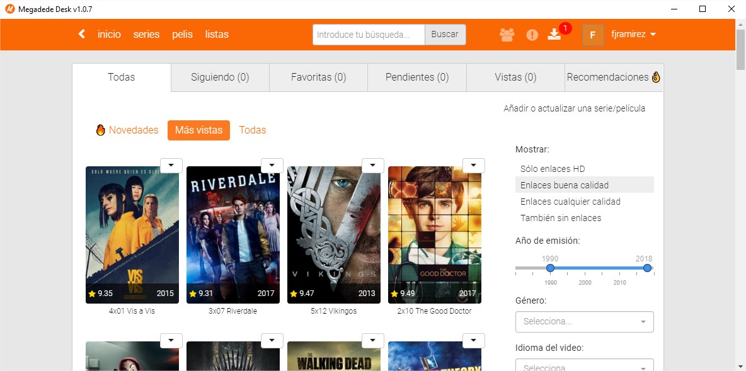Switch to the Pendientes (0) tab
Image resolution: width=746 pixels, height=371 pixels.
(x=417, y=77)
